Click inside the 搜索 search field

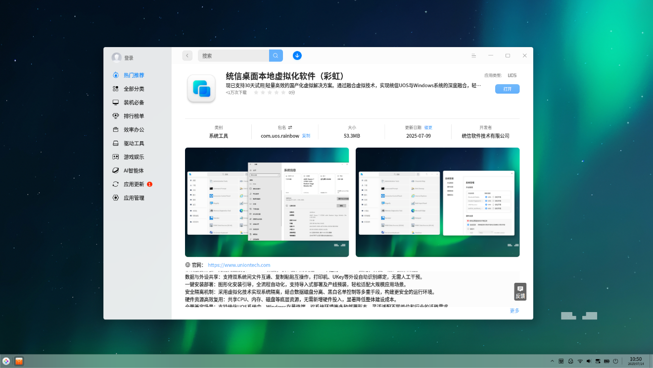point(233,55)
